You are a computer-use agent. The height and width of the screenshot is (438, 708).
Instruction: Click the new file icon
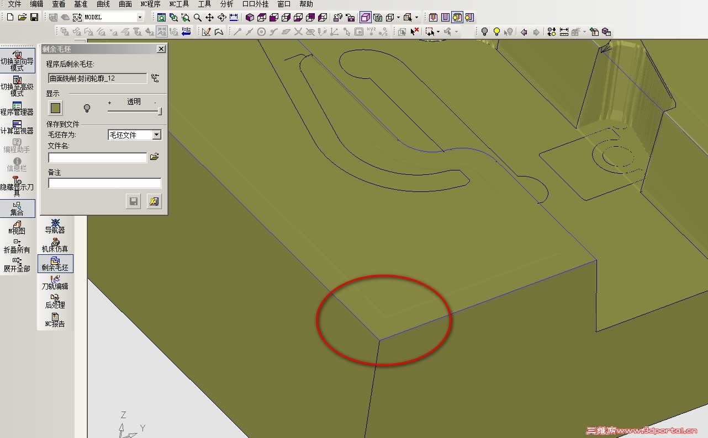pyautogui.click(x=10, y=18)
